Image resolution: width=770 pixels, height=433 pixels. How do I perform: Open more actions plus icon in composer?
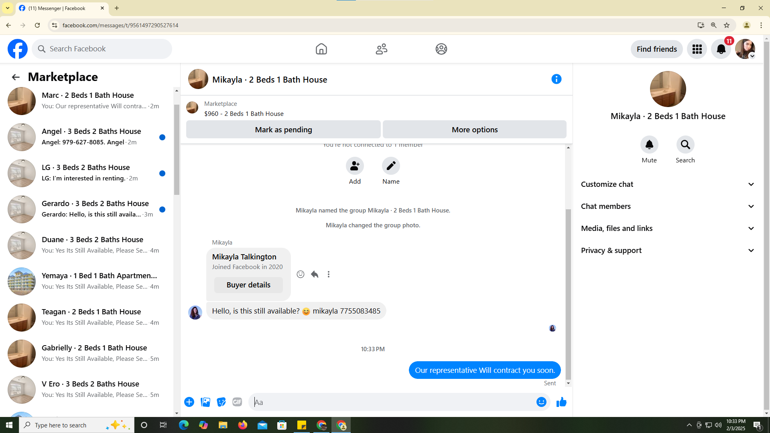tap(189, 402)
